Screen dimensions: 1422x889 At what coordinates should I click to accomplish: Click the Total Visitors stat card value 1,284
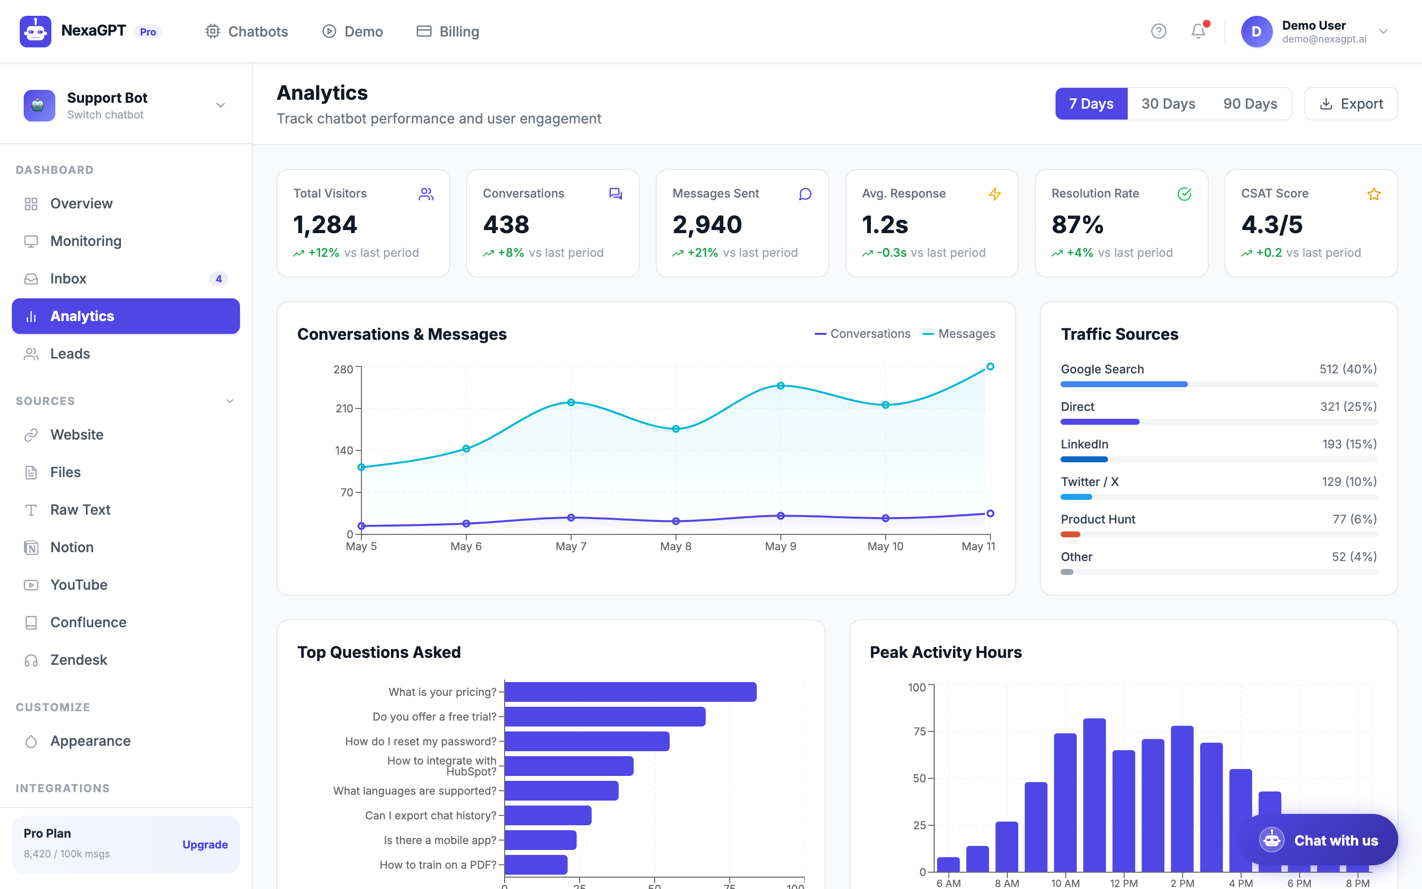325,225
